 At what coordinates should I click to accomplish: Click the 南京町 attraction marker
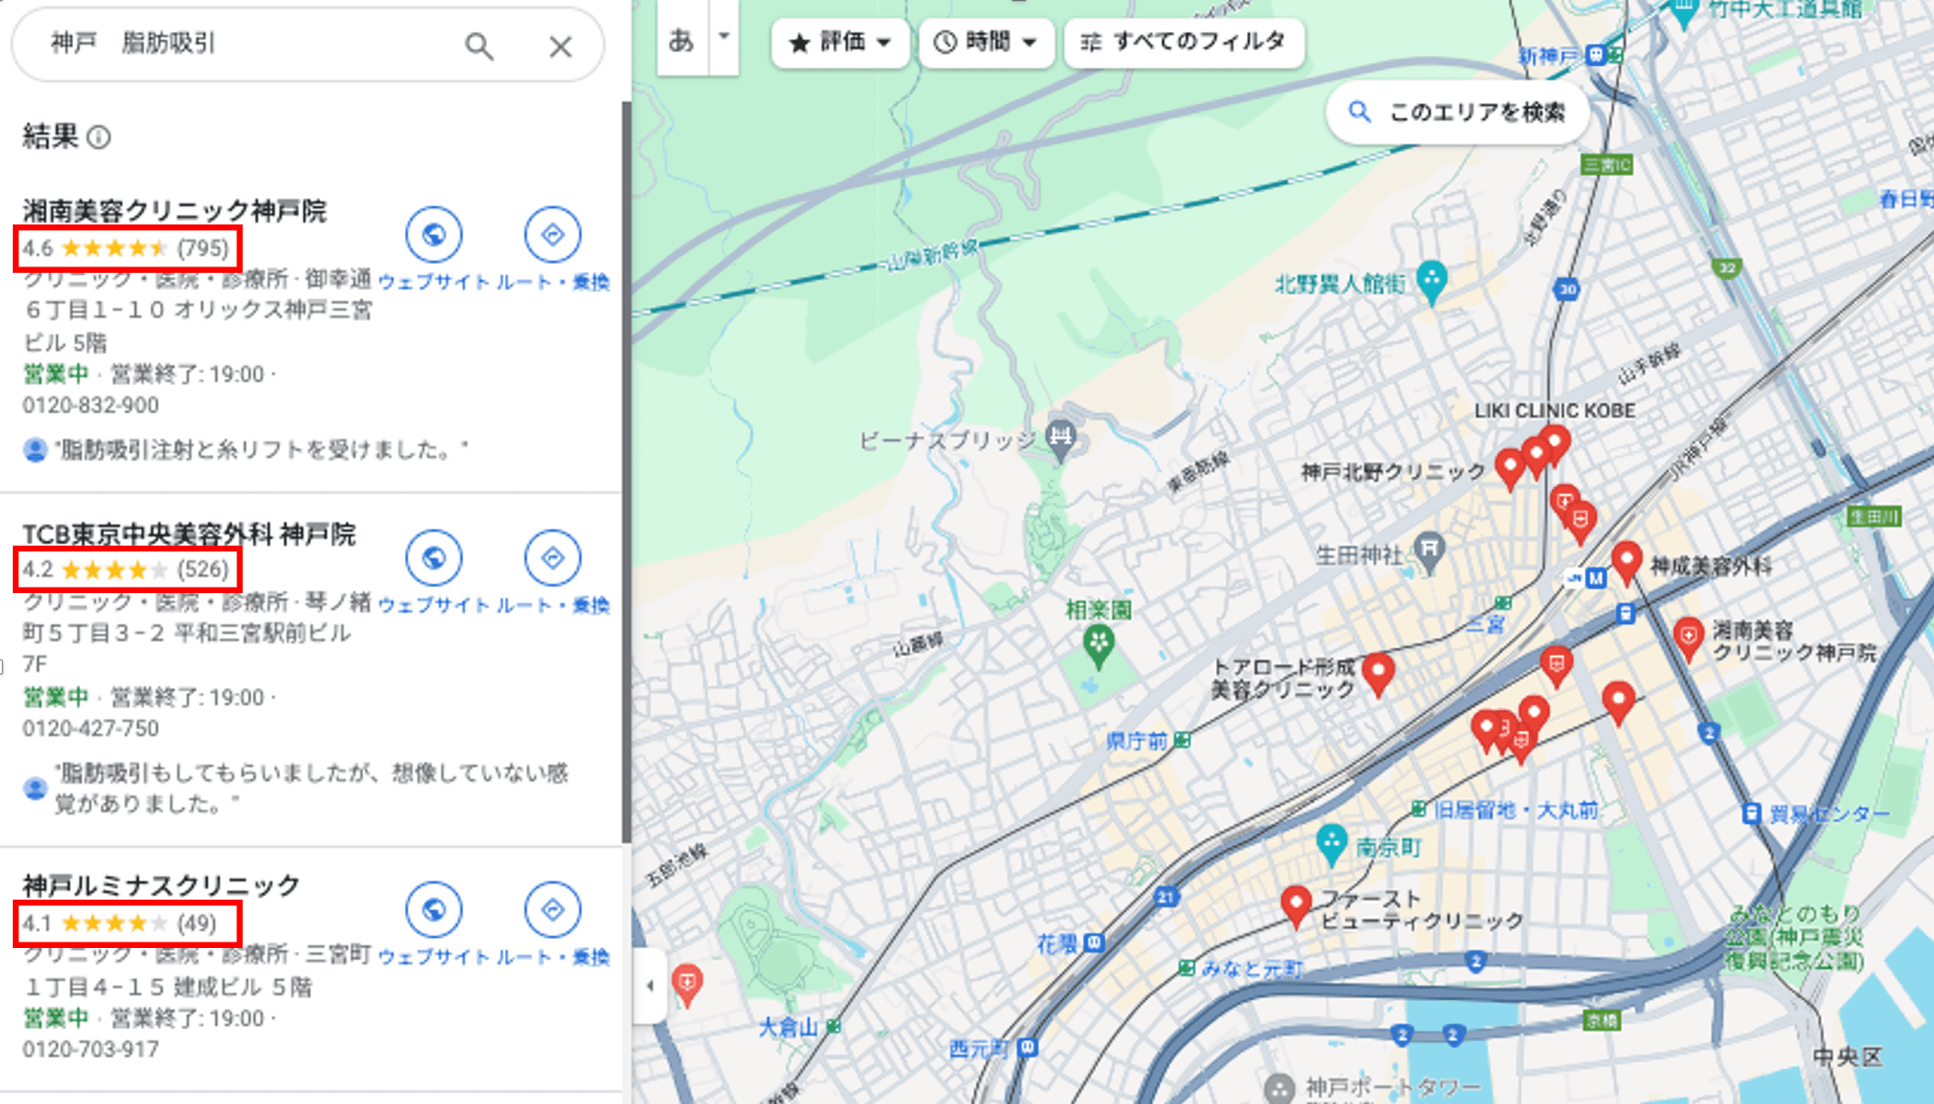coord(1332,845)
